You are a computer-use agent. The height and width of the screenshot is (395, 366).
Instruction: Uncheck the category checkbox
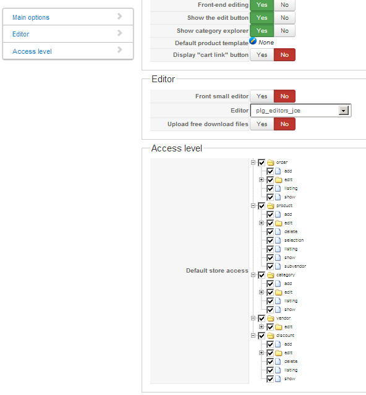coord(262,275)
